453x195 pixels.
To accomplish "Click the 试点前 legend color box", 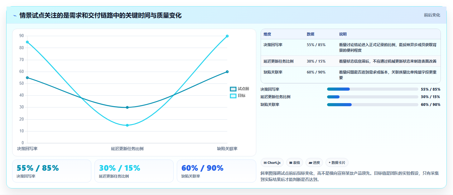I will 233,89.
